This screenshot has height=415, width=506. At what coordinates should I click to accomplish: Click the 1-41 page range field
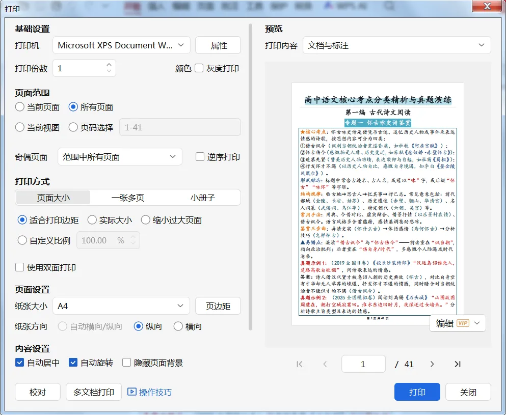(180, 127)
